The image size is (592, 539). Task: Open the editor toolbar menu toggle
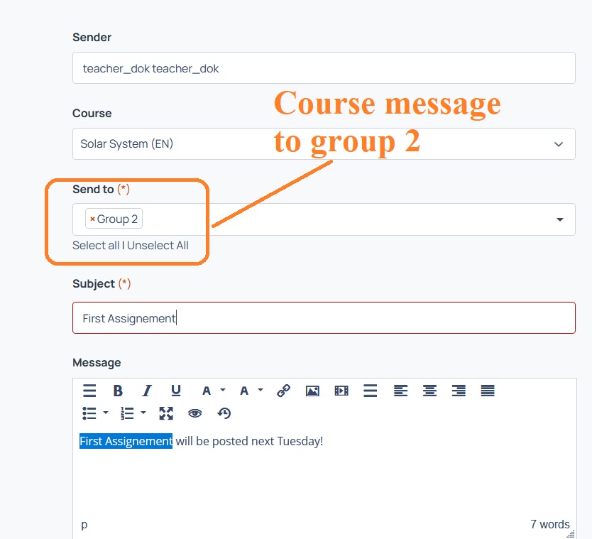point(89,390)
